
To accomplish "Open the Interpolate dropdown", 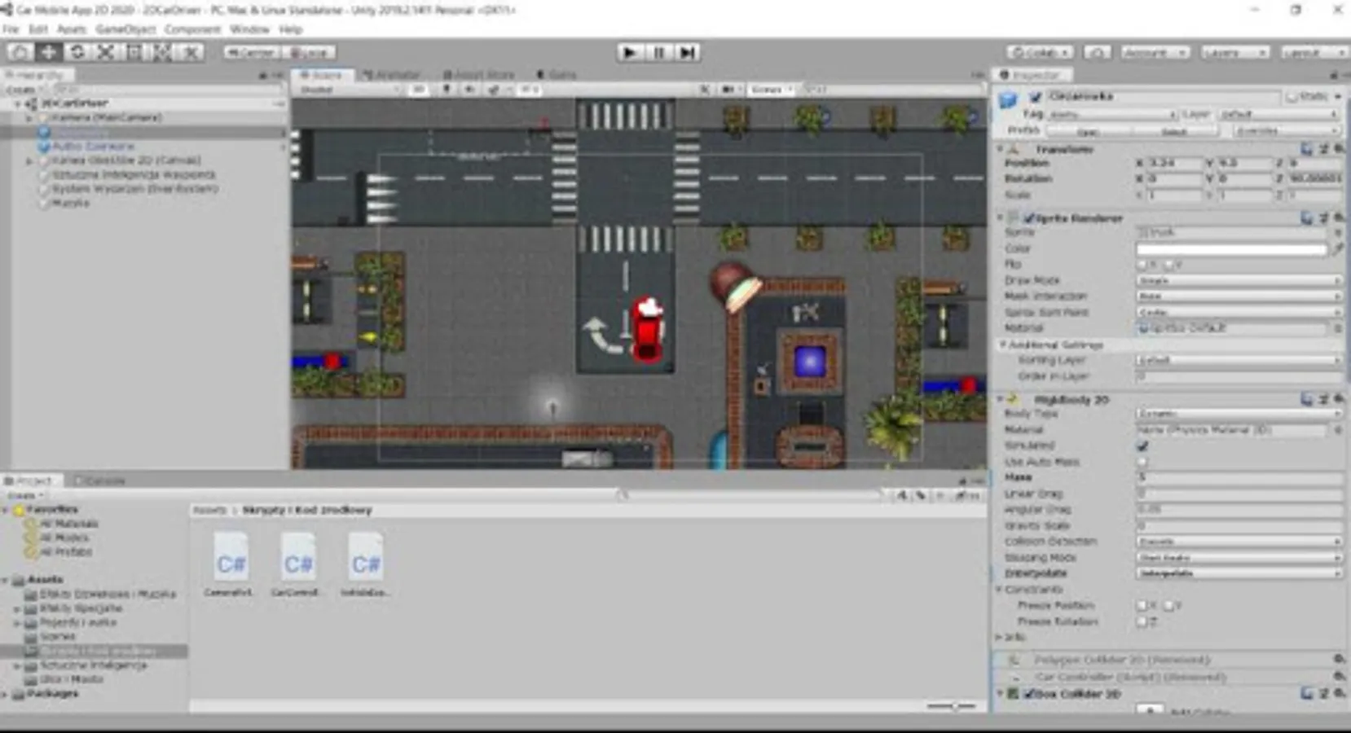I will pos(1239,573).
